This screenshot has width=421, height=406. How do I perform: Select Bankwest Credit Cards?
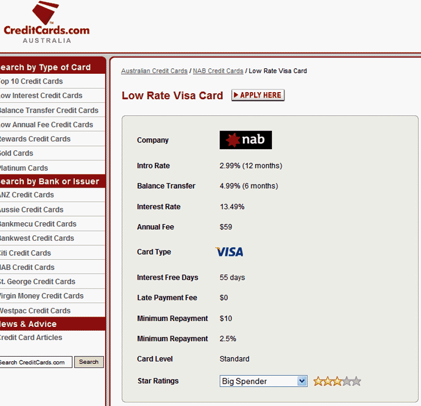coord(37,238)
